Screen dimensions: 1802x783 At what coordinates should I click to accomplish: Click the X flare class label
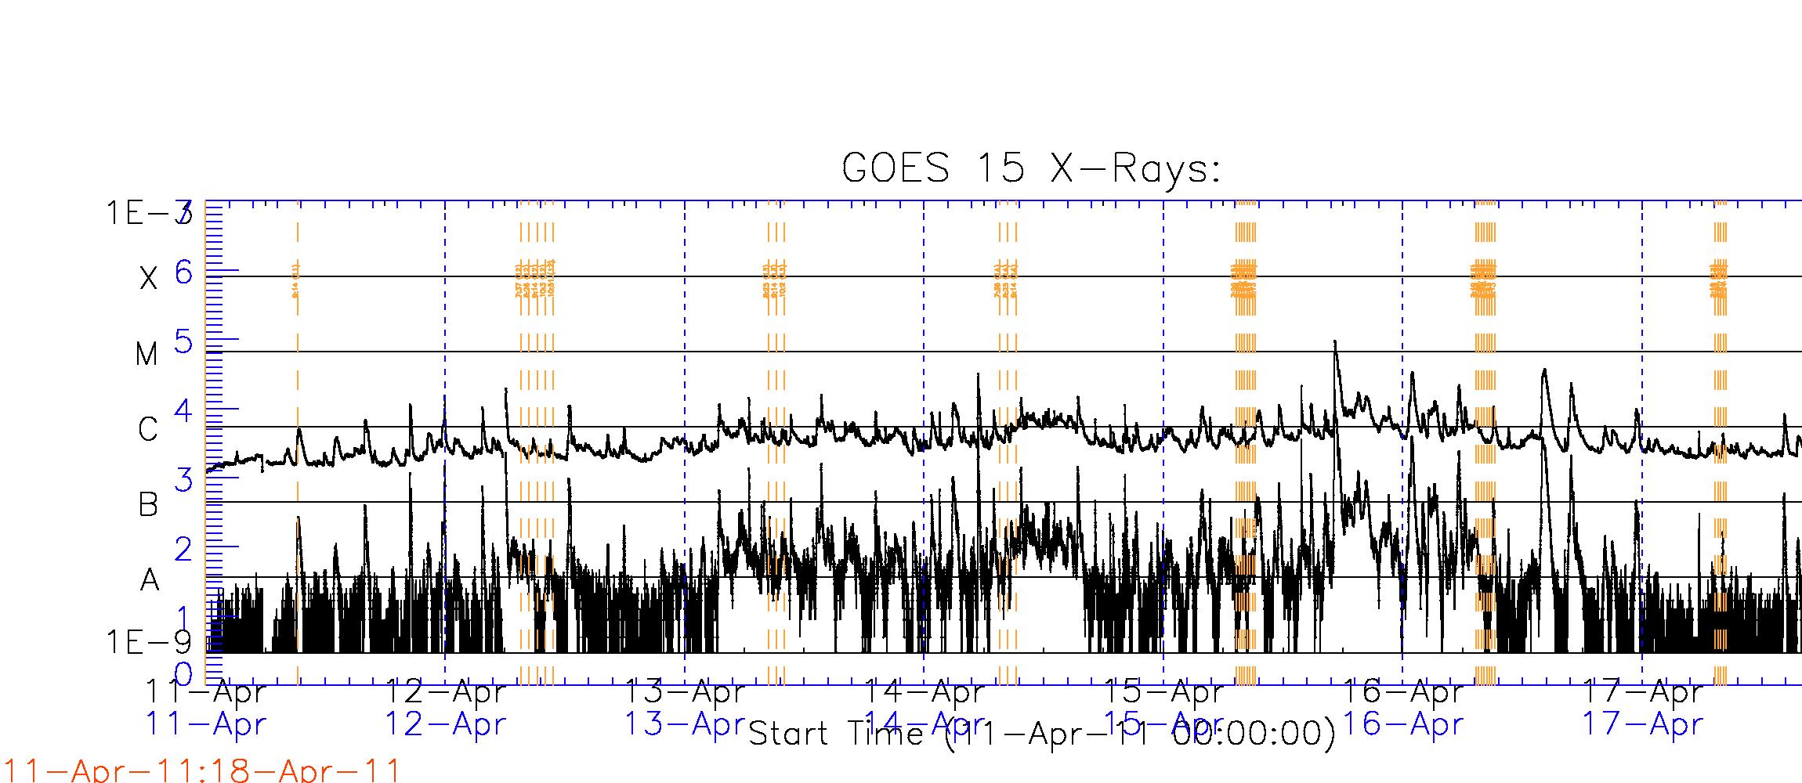[x=148, y=279]
